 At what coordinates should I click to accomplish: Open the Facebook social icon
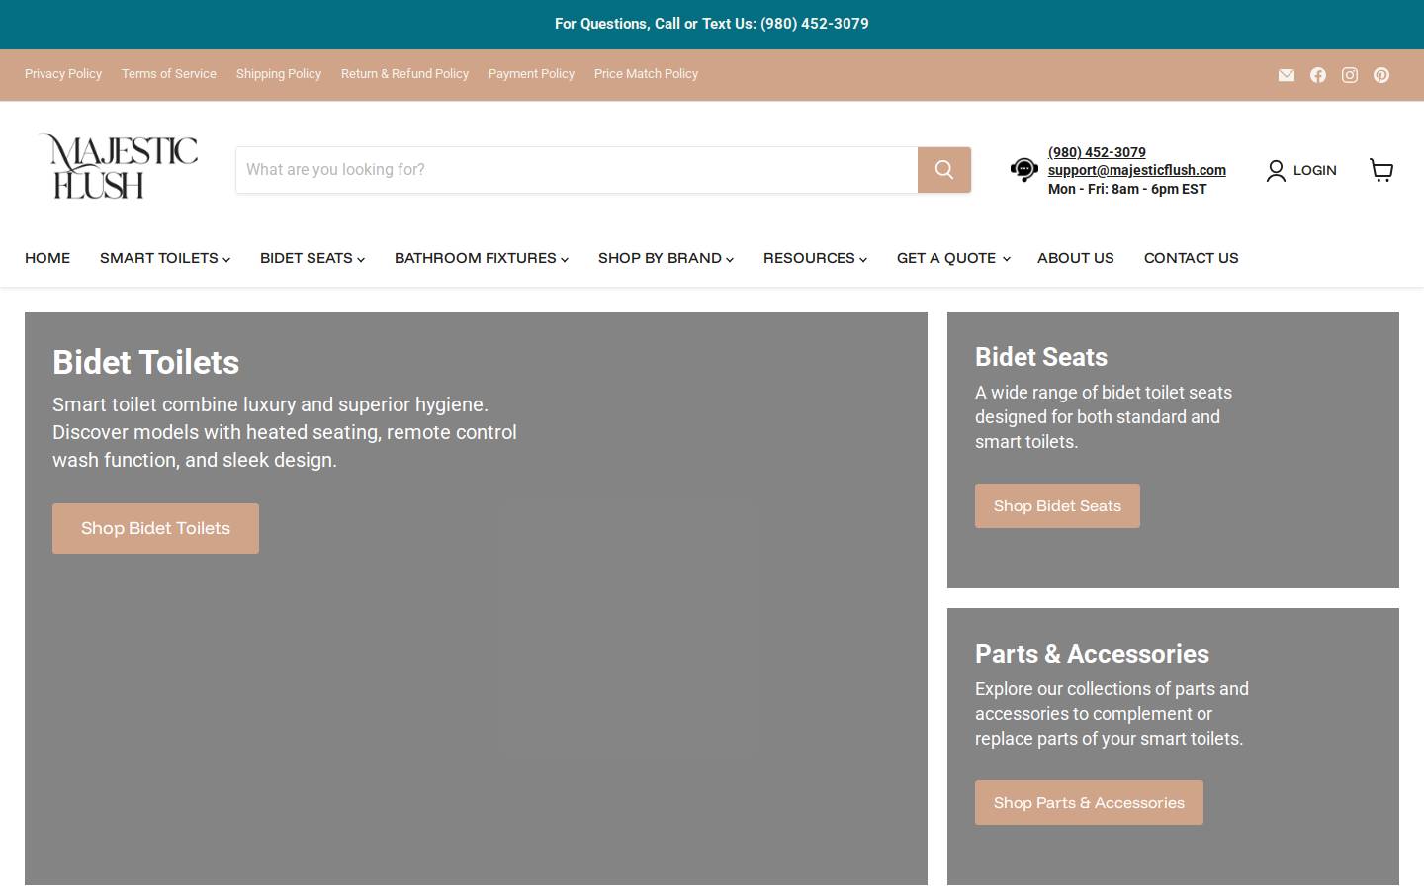pyautogui.click(x=1318, y=75)
